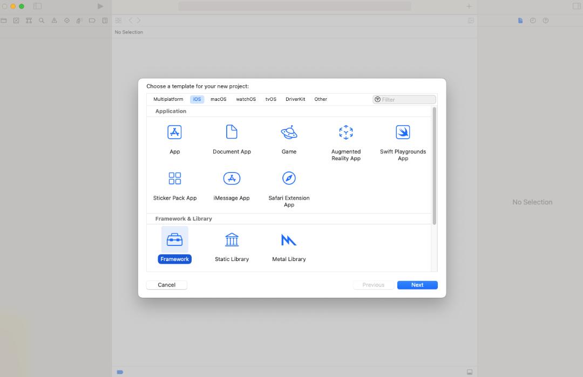583x377 pixels.
Task: Open the macOS platform tab
Action: [218, 99]
